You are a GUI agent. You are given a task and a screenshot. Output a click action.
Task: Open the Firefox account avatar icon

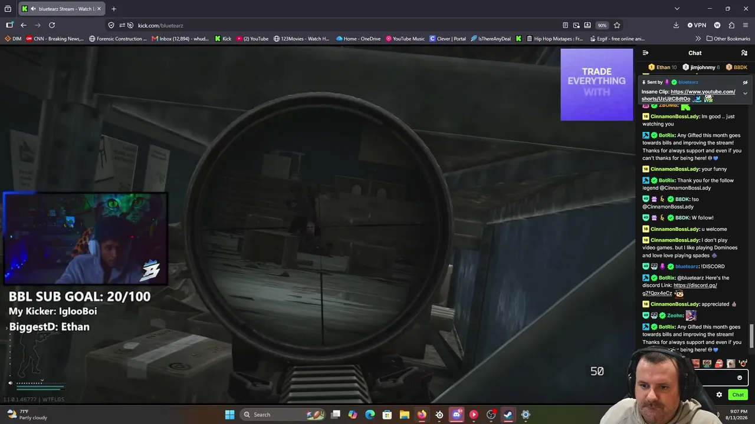coord(717,25)
